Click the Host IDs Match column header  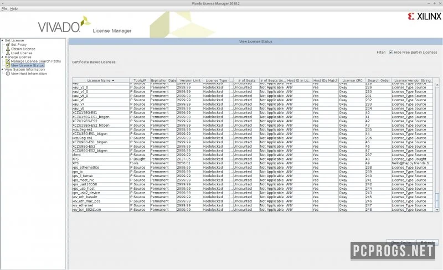(x=326, y=80)
